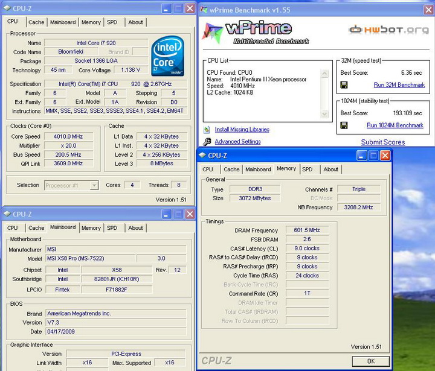Open Cache tab in Memory CPU-Z window
This screenshot has width=435, height=371.
pyautogui.click(x=231, y=170)
